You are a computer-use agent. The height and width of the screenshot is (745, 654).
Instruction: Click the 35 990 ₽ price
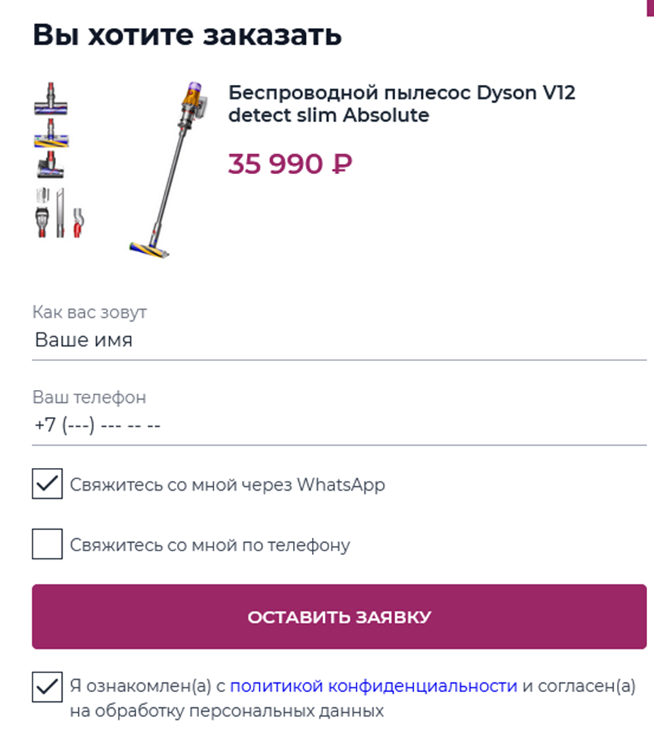(x=290, y=164)
